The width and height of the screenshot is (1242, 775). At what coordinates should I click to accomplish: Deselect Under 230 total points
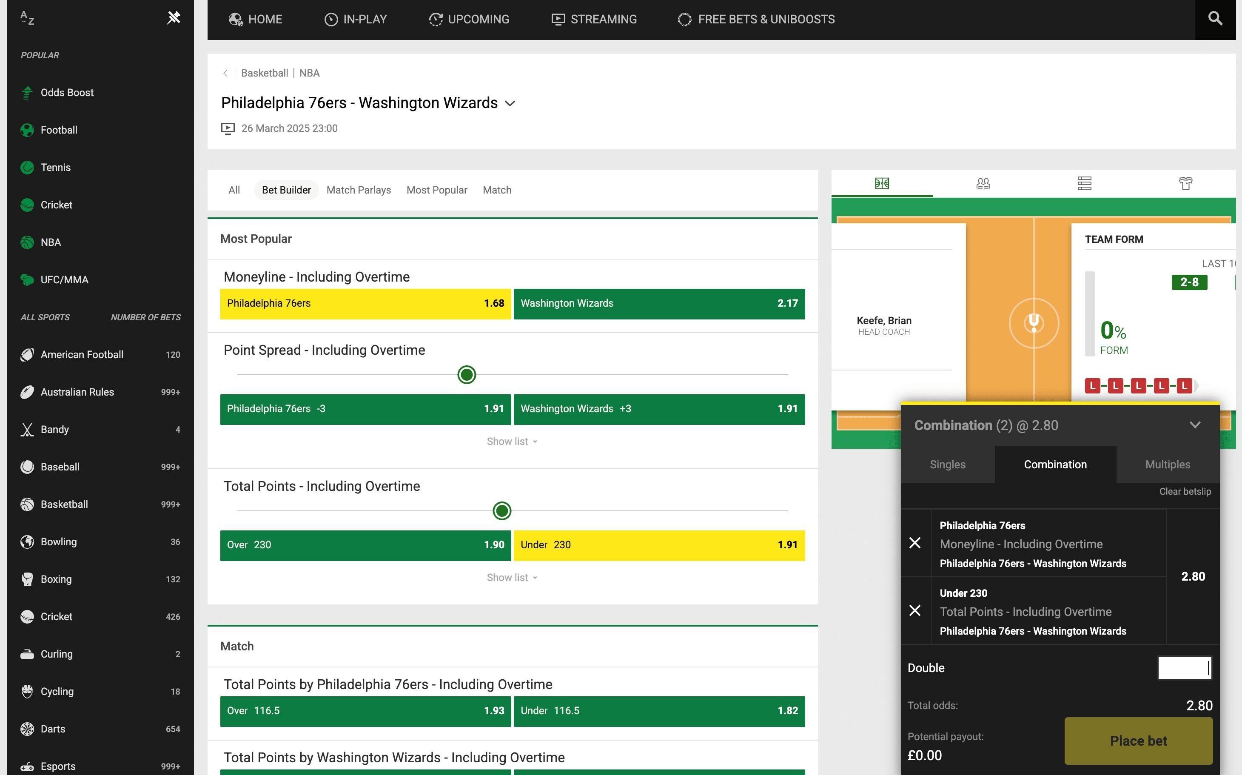click(659, 545)
